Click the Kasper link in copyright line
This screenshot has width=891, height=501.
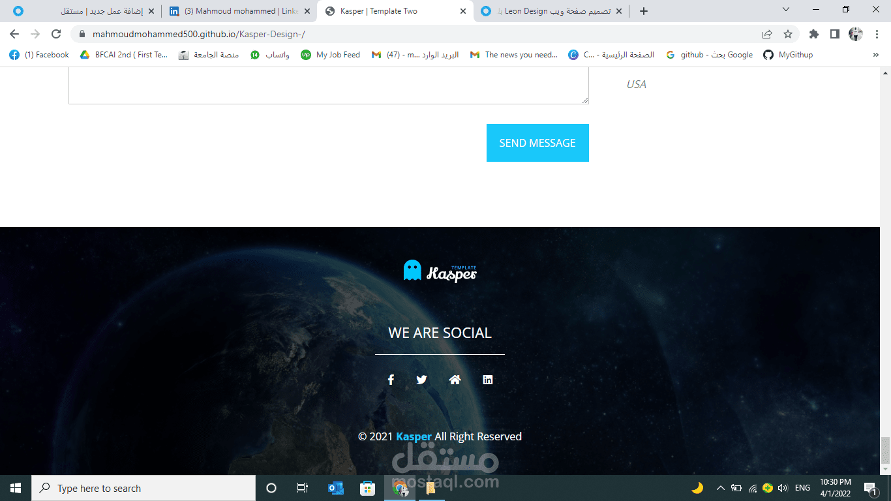point(414,436)
